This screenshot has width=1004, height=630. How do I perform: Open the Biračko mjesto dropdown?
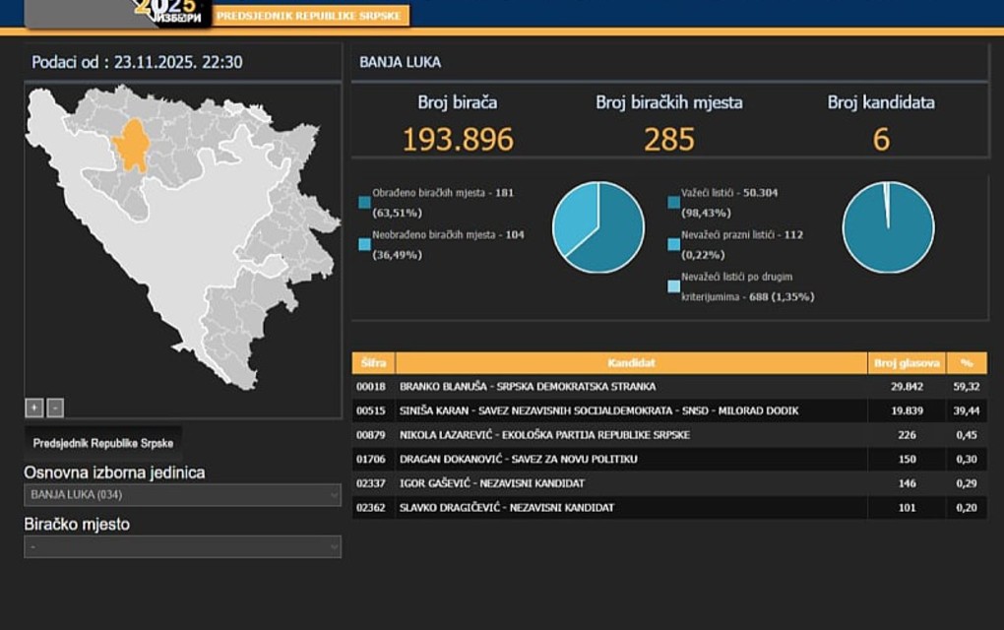point(182,546)
